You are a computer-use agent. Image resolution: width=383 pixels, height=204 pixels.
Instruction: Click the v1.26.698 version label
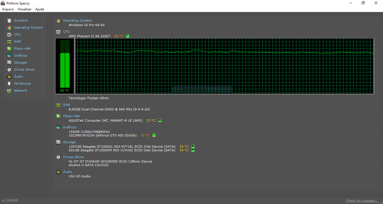[10, 200]
